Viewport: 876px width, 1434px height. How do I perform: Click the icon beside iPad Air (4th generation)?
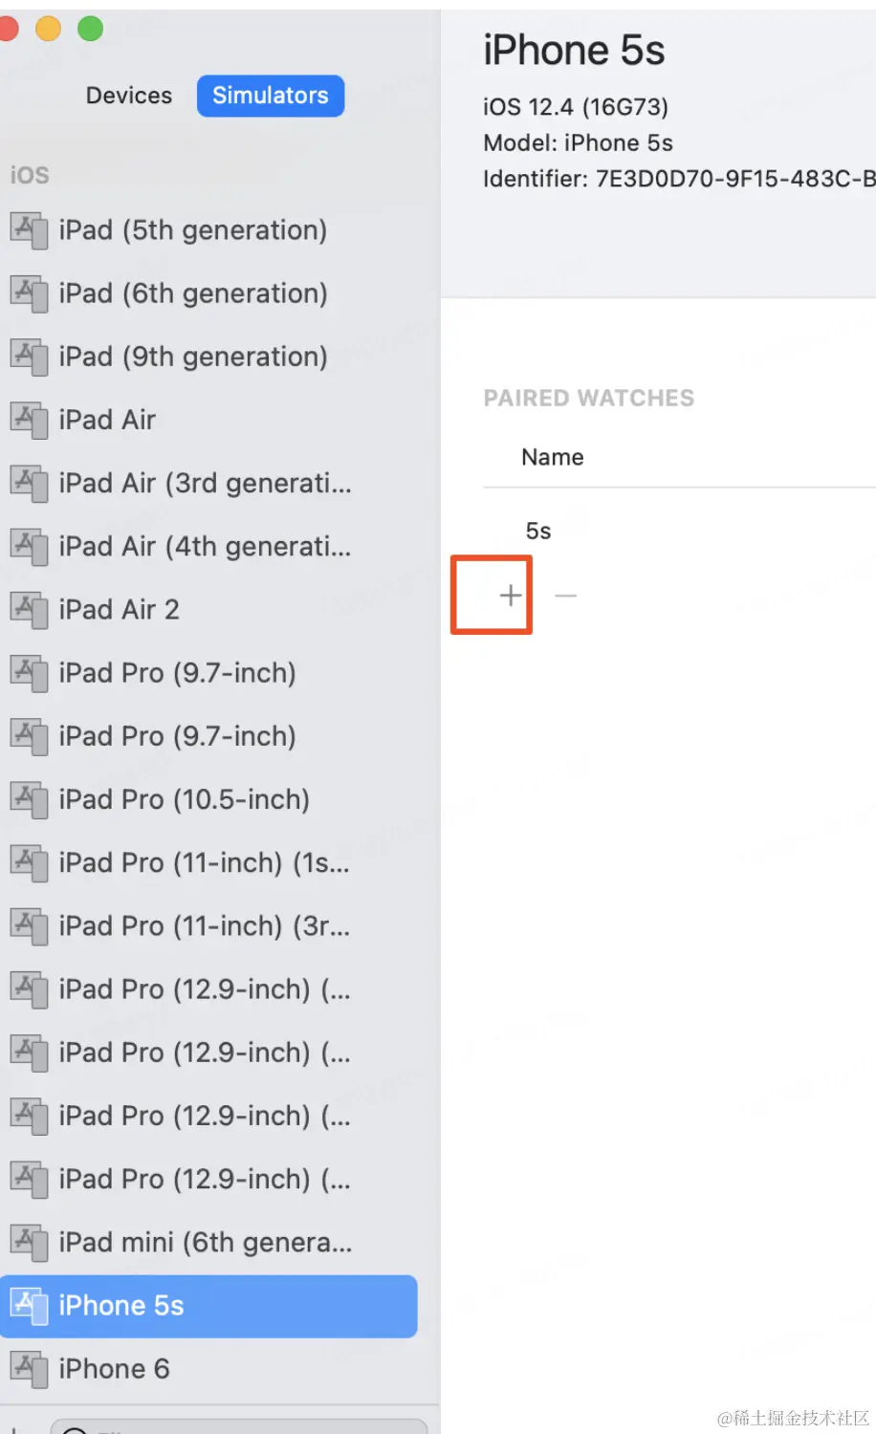[x=29, y=546]
